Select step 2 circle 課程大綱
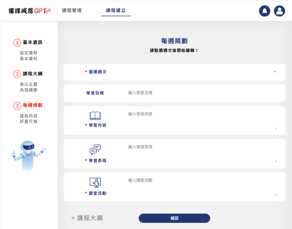 pos(17,74)
